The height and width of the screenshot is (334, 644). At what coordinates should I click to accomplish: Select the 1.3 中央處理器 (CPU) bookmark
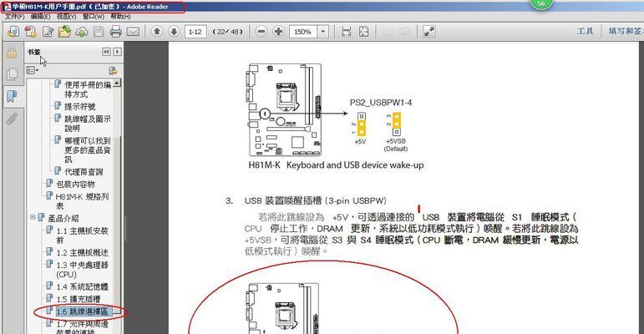pyautogui.click(x=82, y=270)
